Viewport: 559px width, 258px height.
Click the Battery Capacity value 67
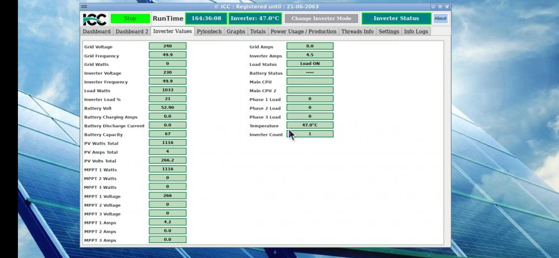click(168, 133)
